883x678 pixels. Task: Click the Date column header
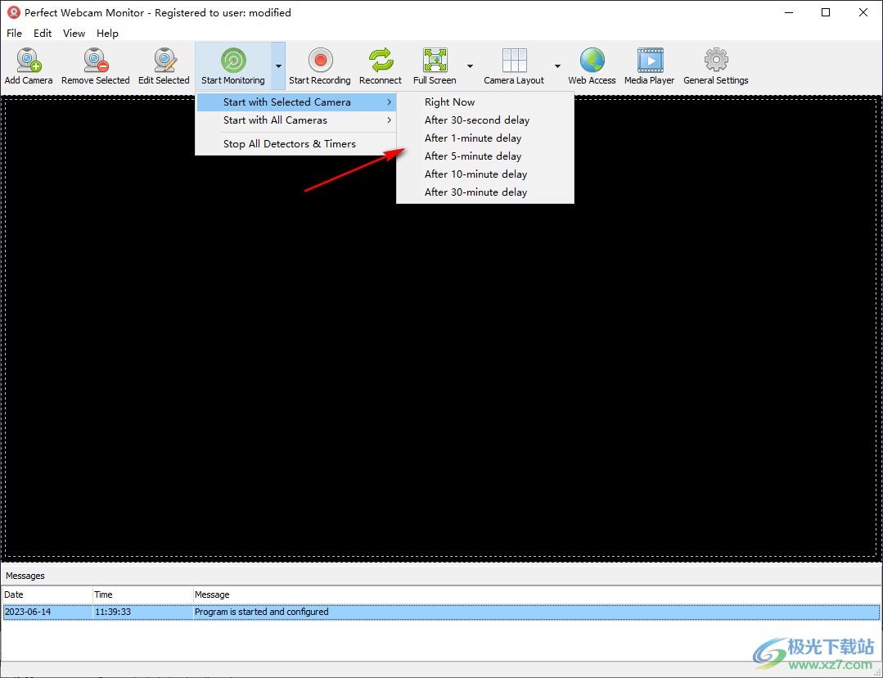(x=47, y=594)
